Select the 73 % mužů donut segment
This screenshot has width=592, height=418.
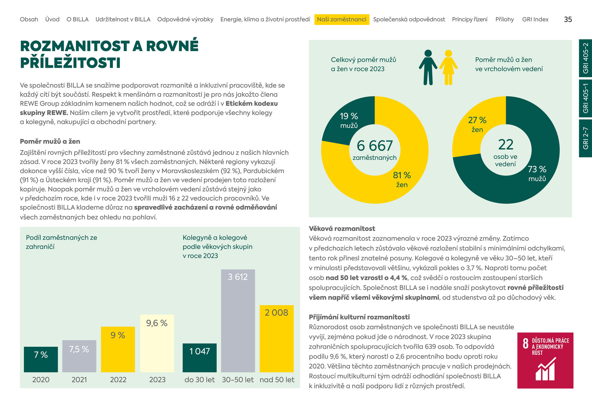(x=537, y=174)
